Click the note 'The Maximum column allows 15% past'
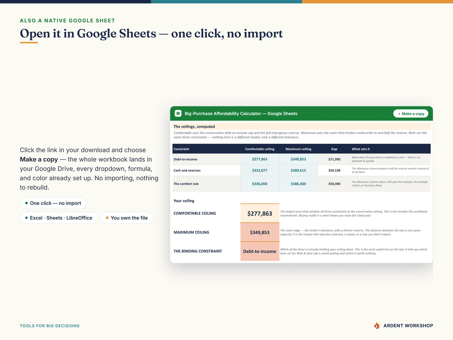Viewport: 453px width, 340px height. 390,184
